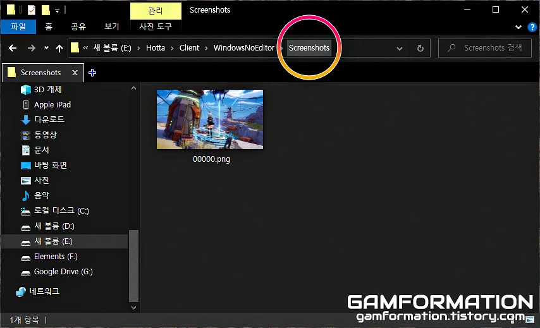Select Apple iPad in navigation pane
The height and width of the screenshot is (328, 540).
coord(46,105)
